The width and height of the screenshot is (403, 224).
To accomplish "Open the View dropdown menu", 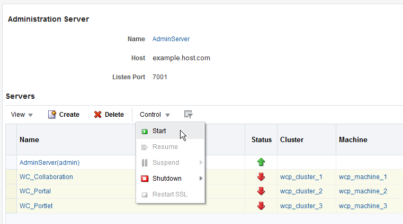I will pyautogui.click(x=22, y=115).
